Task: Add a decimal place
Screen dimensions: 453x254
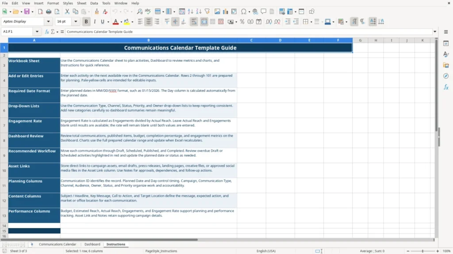Action: click(269, 22)
